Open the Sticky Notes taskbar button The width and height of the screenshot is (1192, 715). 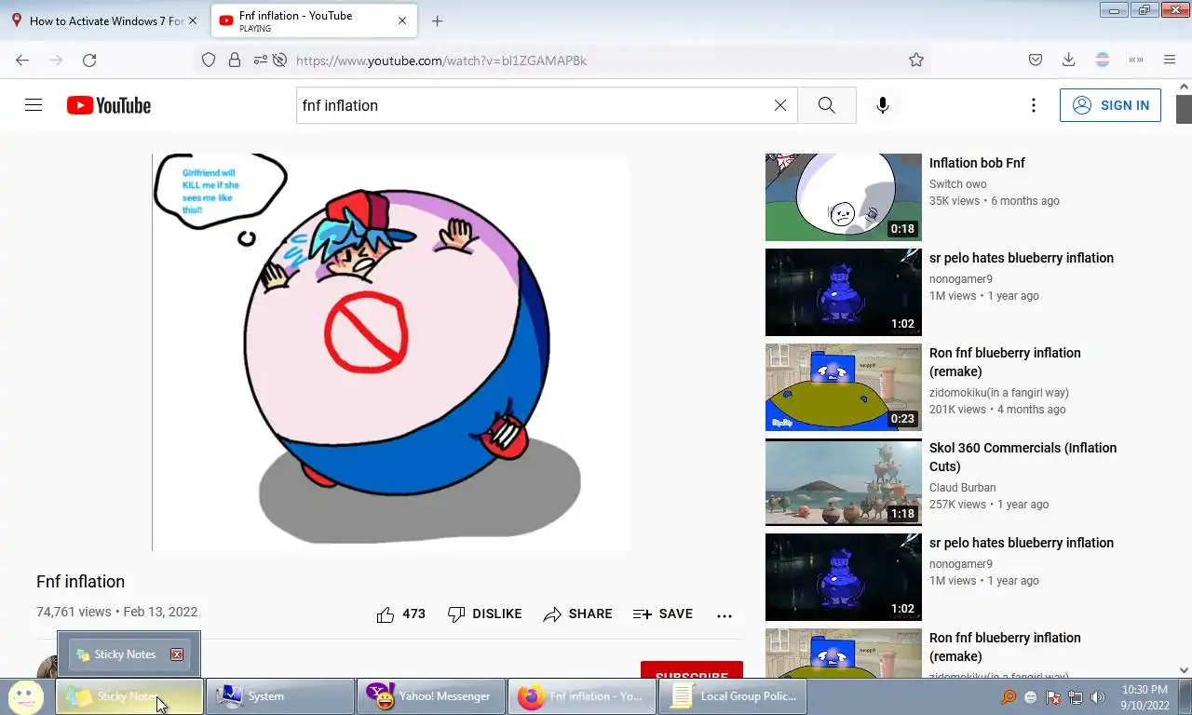[x=129, y=696]
